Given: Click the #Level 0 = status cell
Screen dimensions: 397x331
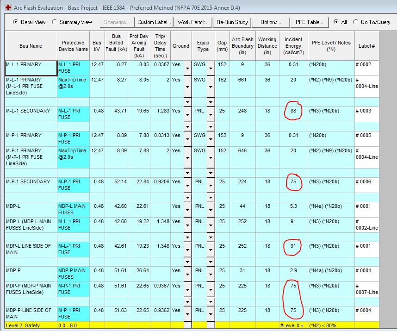Looking at the screenshot, I should pos(293,325).
